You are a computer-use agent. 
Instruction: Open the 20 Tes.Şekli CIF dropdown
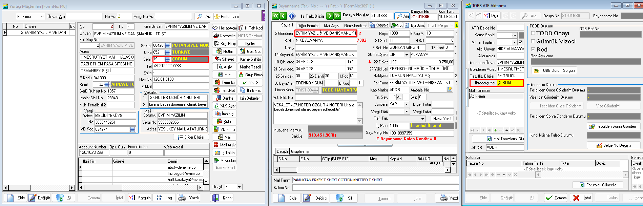coord(407,55)
